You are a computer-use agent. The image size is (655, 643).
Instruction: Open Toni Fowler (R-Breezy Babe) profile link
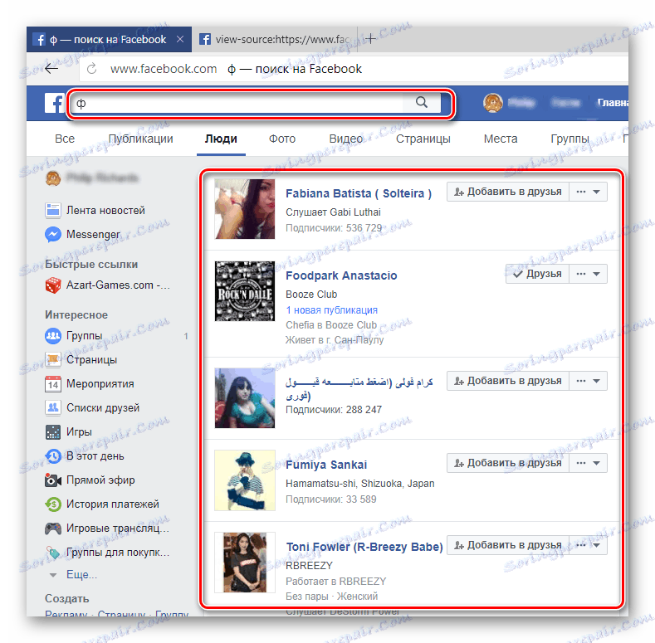pos(364,547)
